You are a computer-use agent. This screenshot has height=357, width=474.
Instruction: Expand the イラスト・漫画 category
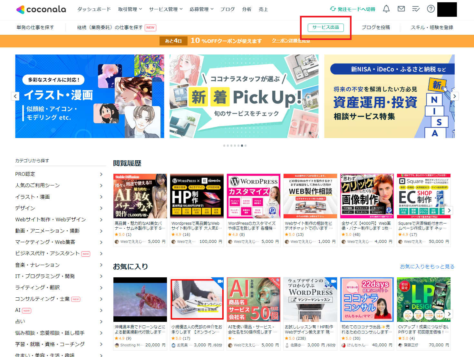point(101,197)
